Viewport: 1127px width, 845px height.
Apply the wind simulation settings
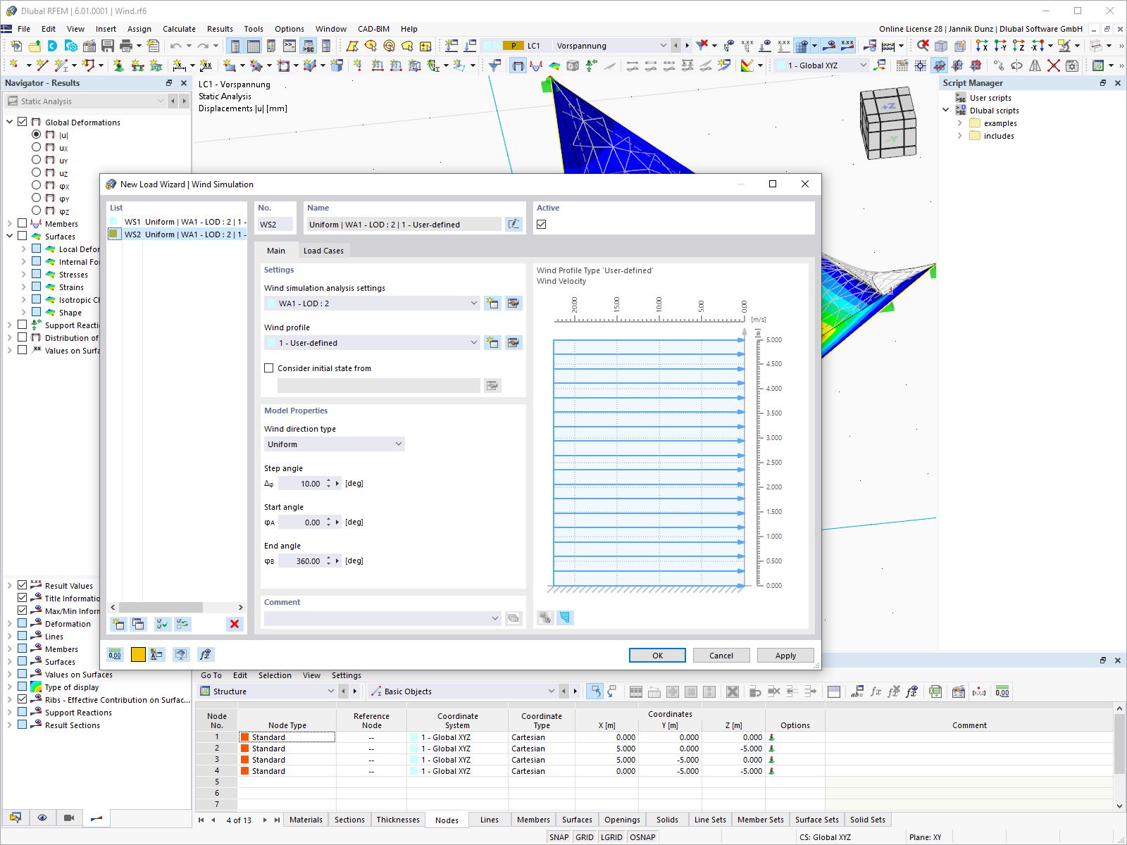[x=785, y=655]
